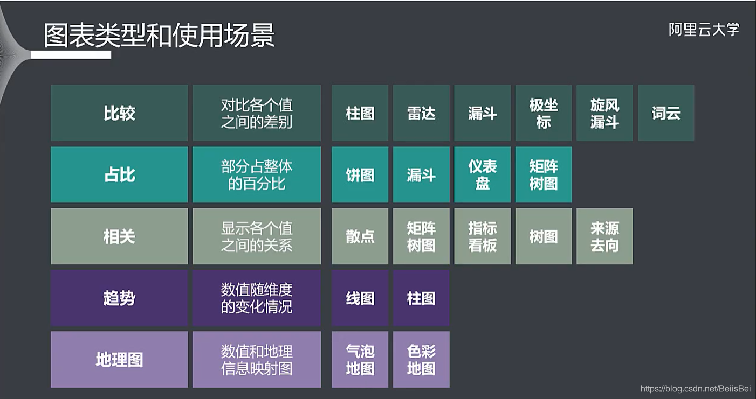
Task: Select the 旋风漏斗 chart tile
Action: [x=604, y=113]
